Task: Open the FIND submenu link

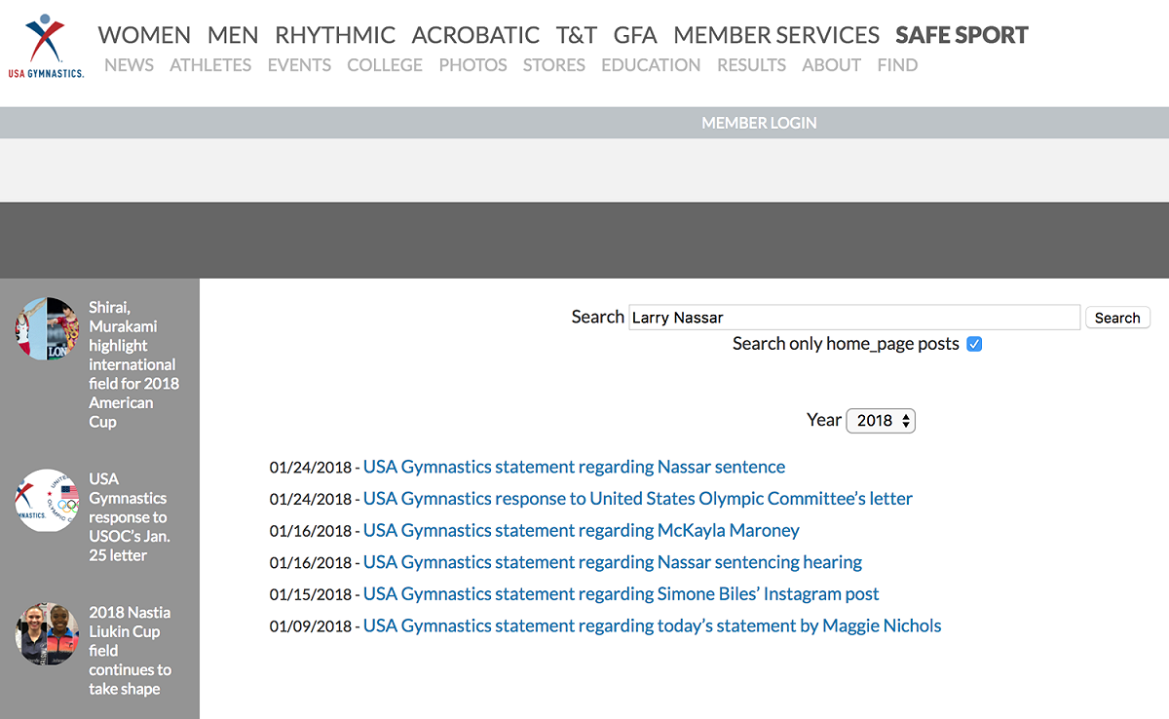Action: pyautogui.click(x=897, y=65)
